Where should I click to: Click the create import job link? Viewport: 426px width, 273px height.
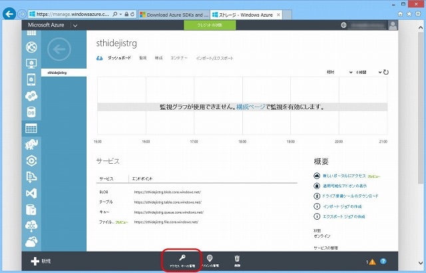pos(342,206)
